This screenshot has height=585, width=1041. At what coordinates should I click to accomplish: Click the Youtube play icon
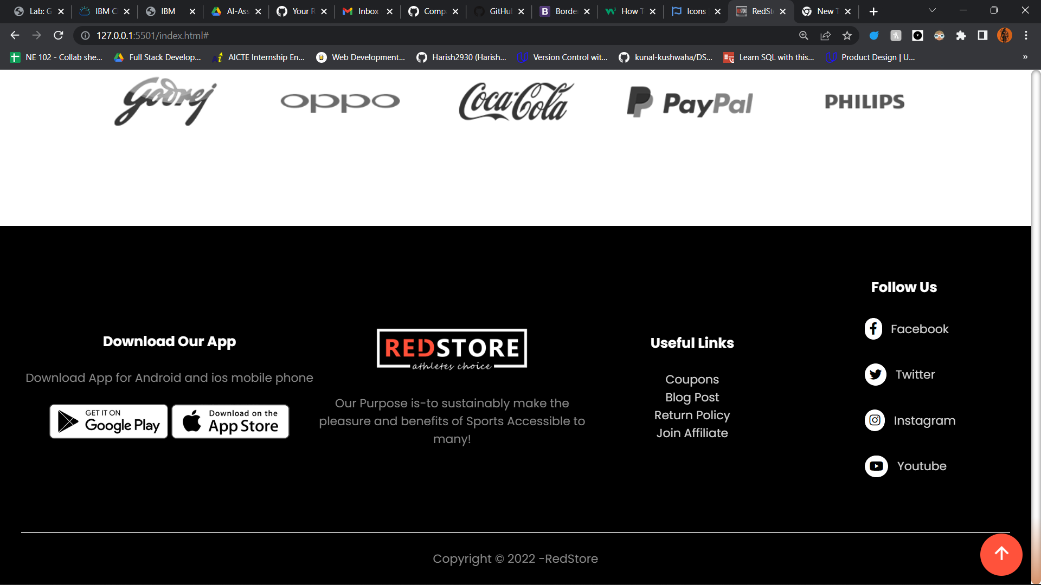876,466
